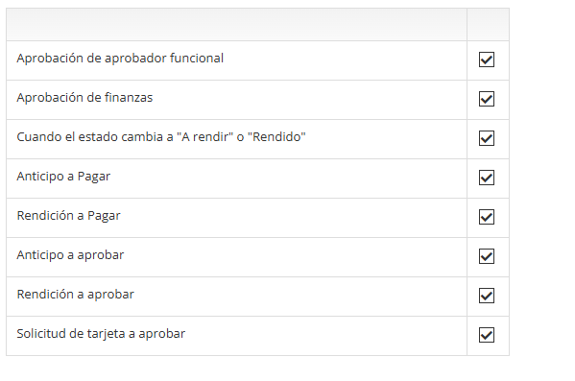Click the empty header cell above labels
The height and width of the screenshot is (381, 575).
[x=236, y=25]
